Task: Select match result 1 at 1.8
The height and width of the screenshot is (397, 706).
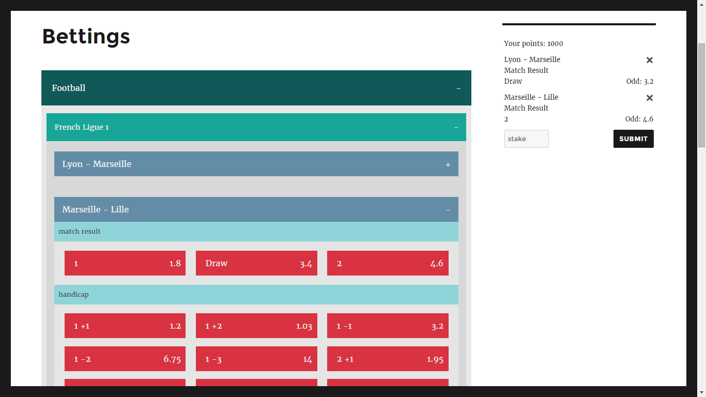Action: [x=125, y=263]
